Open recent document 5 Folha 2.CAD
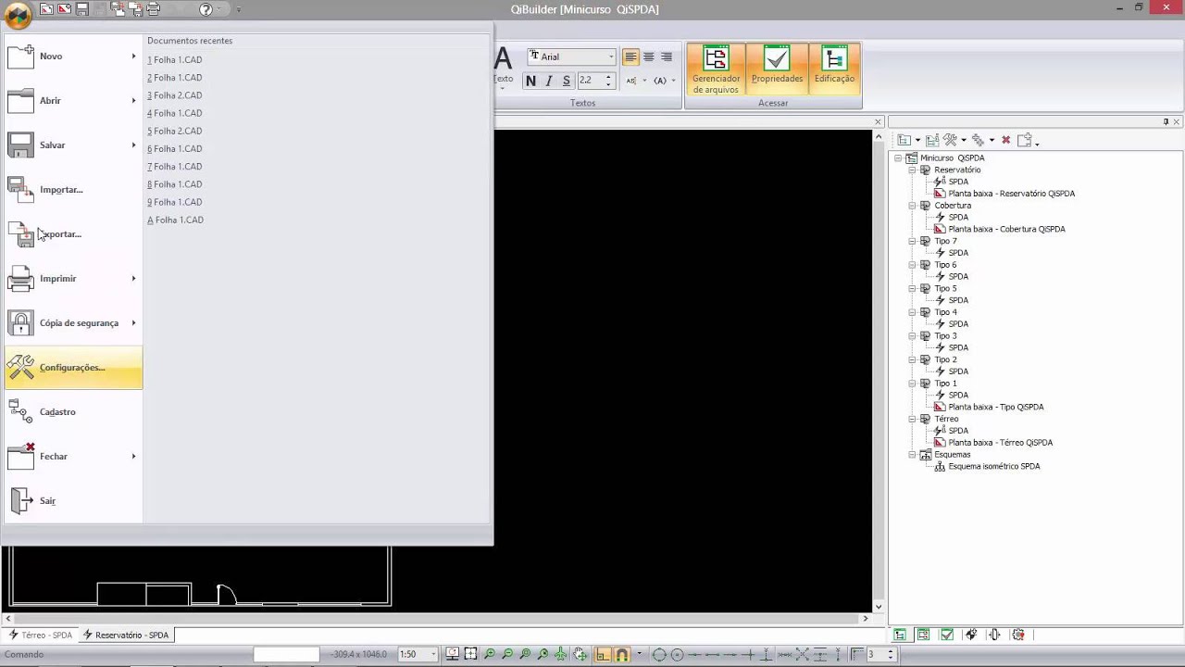The height and width of the screenshot is (667, 1185). 175,132
